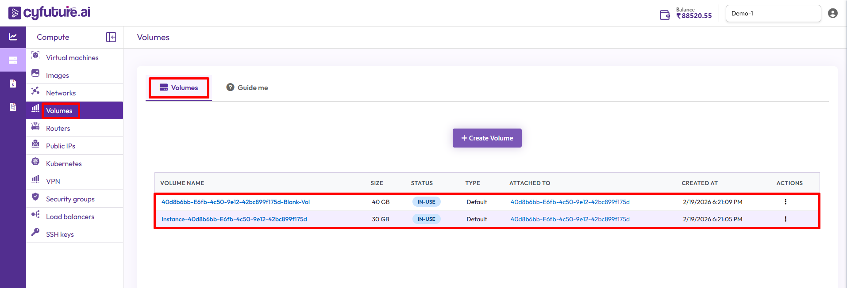Select Security groups in sidebar

70,199
